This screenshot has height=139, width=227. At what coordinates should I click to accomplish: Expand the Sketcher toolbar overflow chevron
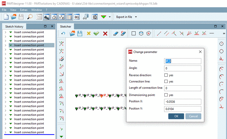(x=224, y=33)
